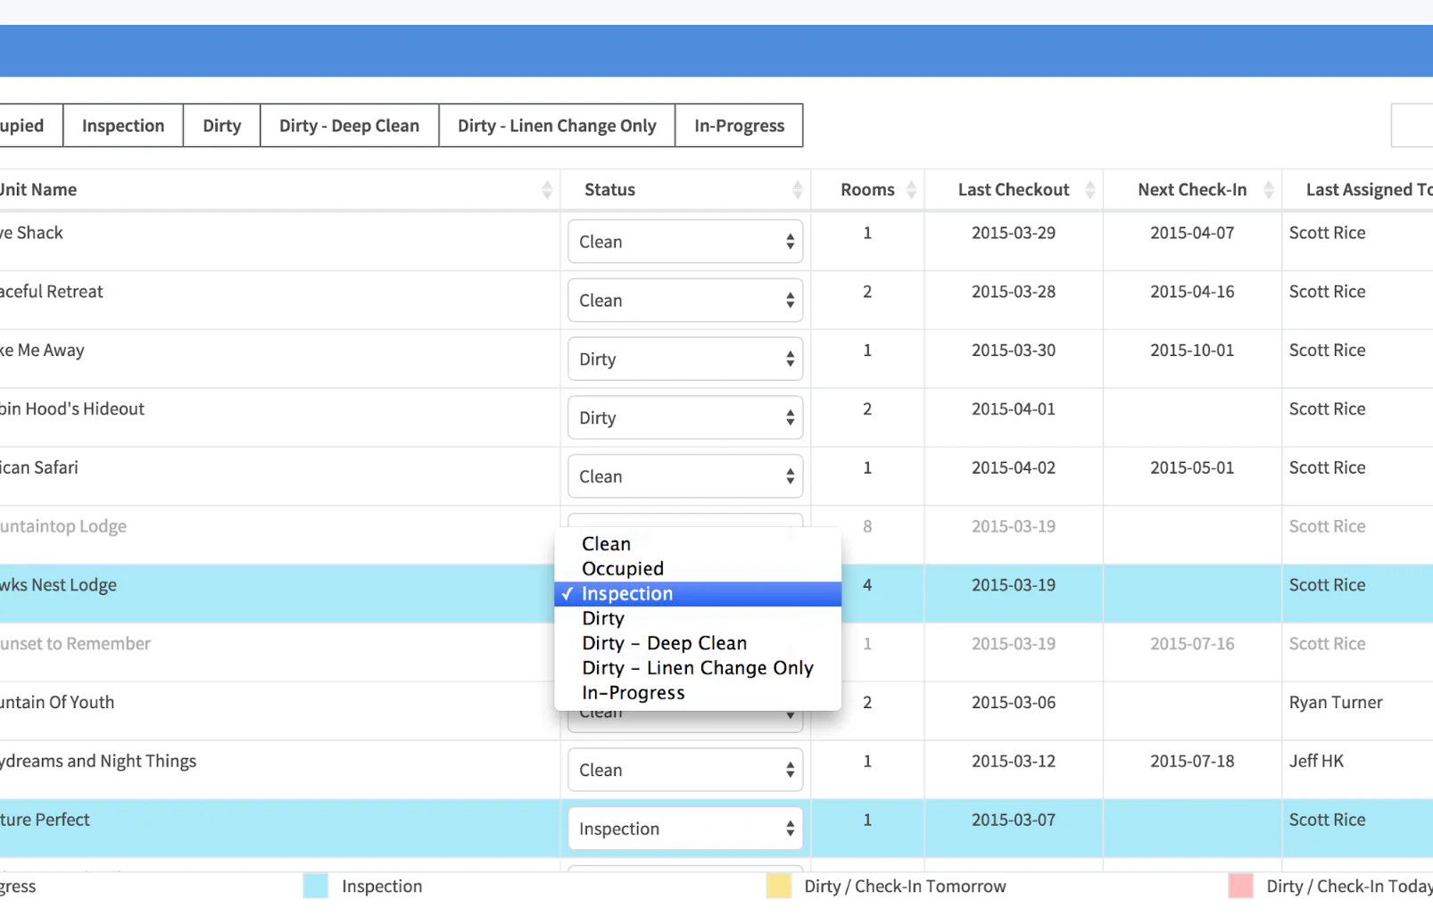Click the Next Check-In column header
The height and width of the screenshot is (924, 1433).
click(1192, 190)
